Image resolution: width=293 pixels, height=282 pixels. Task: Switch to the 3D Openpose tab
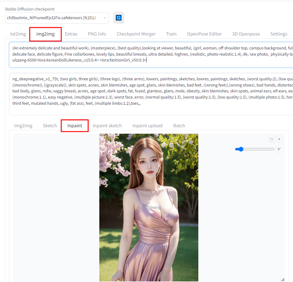[246, 34]
